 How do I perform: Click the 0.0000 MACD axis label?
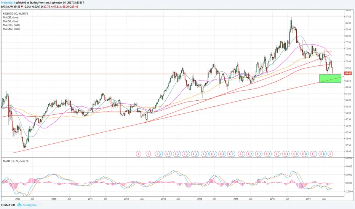pos(349,183)
